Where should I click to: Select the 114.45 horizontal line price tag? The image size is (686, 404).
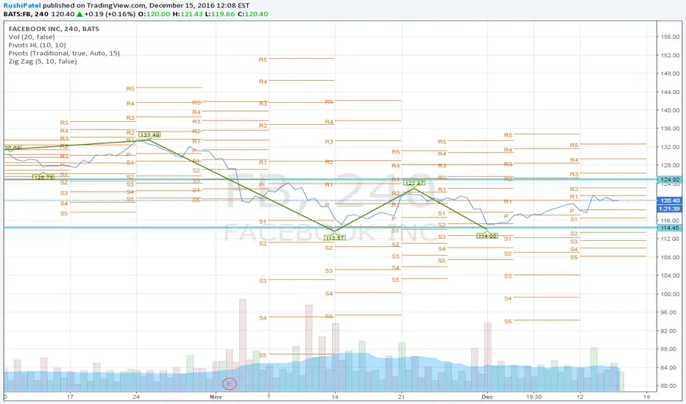[669, 228]
